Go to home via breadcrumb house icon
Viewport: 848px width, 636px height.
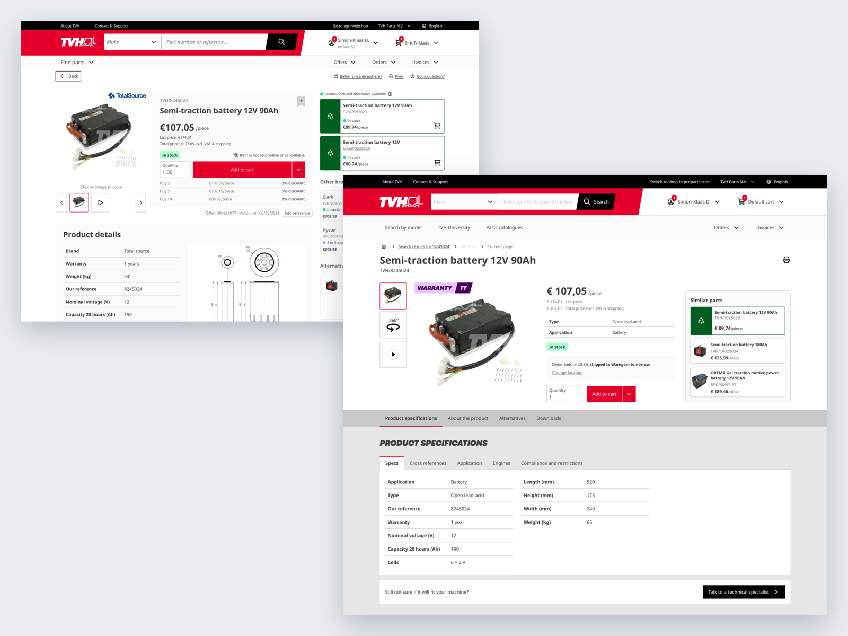pyautogui.click(x=384, y=246)
